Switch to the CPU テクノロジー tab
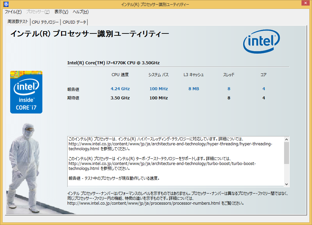312x225 pixels. point(45,22)
